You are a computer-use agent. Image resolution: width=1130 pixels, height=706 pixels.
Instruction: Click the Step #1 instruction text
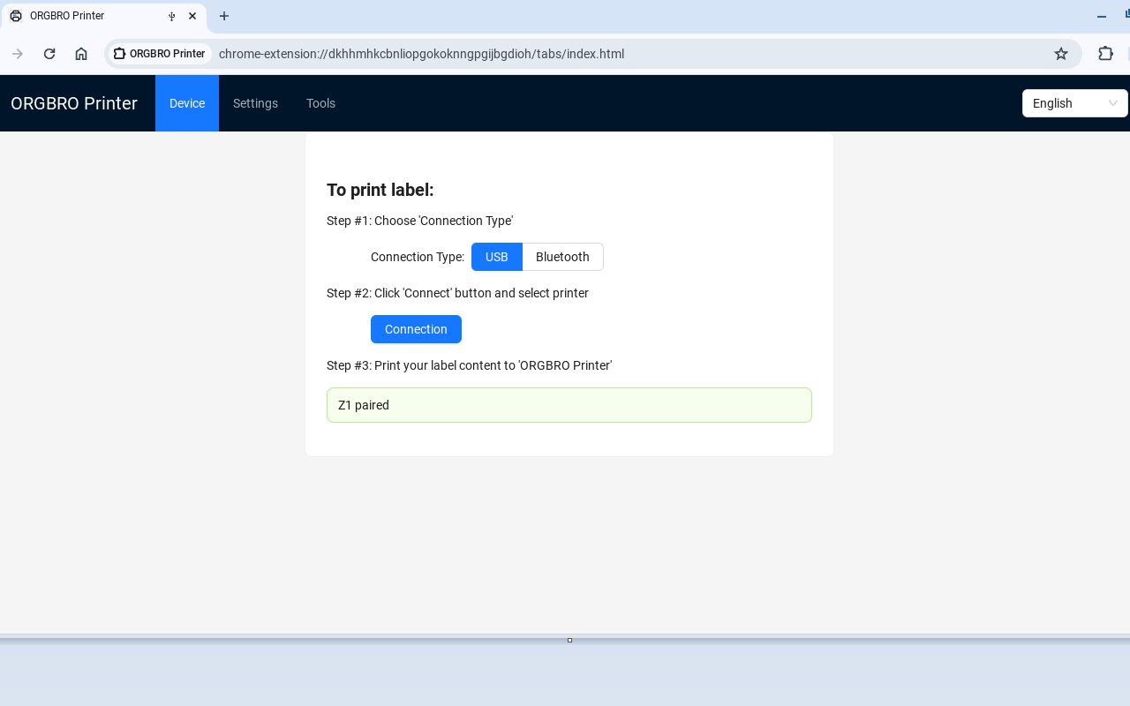[x=419, y=221]
